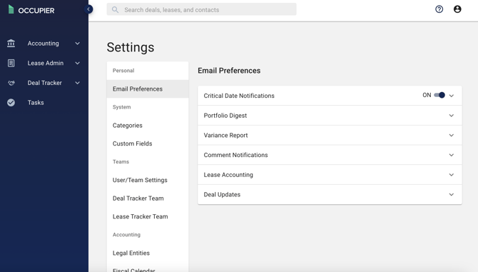This screenshot has width=478, height=272.
Task: Click the Deal Tracker handshake icon
Action: point(11,83)
